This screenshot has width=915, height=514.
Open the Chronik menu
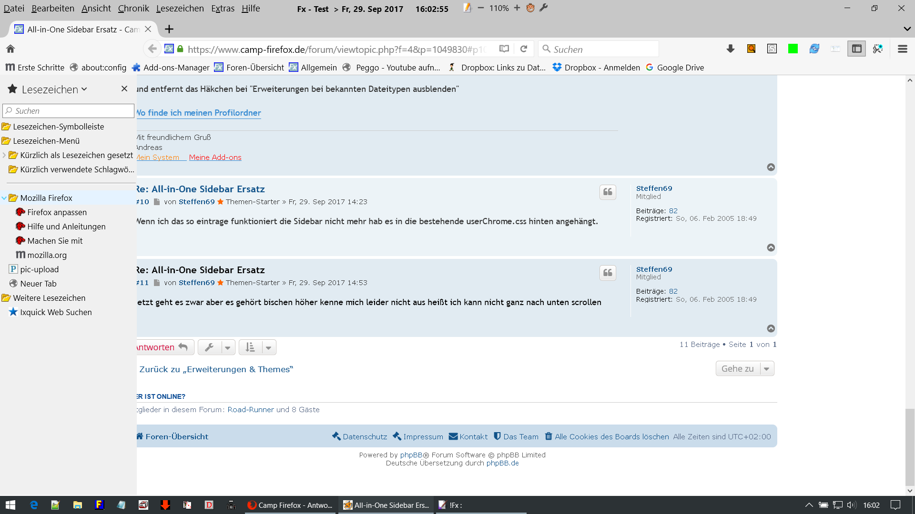coord(133,8)
